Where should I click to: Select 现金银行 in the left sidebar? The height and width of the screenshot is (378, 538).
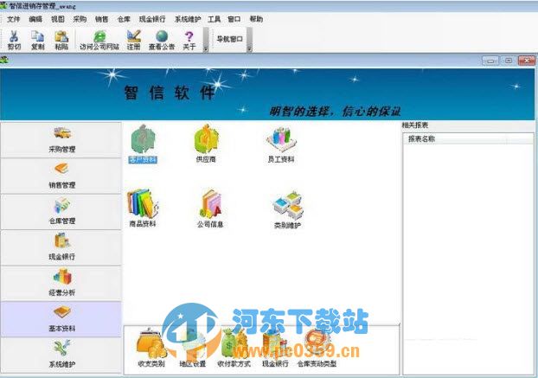click(61, 247)
